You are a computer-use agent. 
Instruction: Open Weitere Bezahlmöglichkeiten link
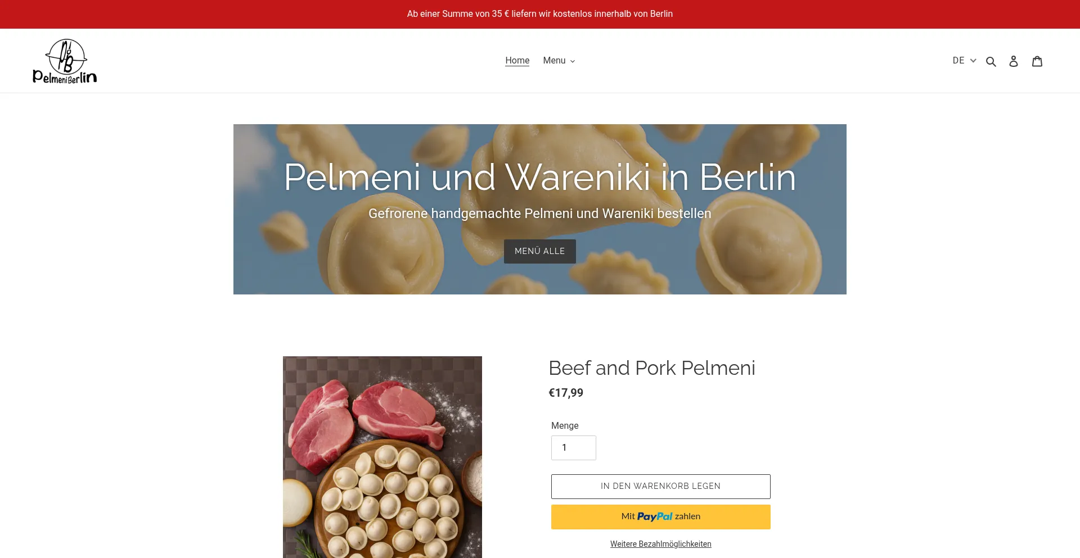[660, 544]
